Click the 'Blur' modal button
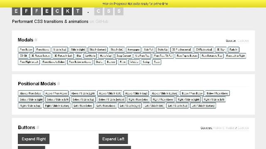 tap(79, 56)
